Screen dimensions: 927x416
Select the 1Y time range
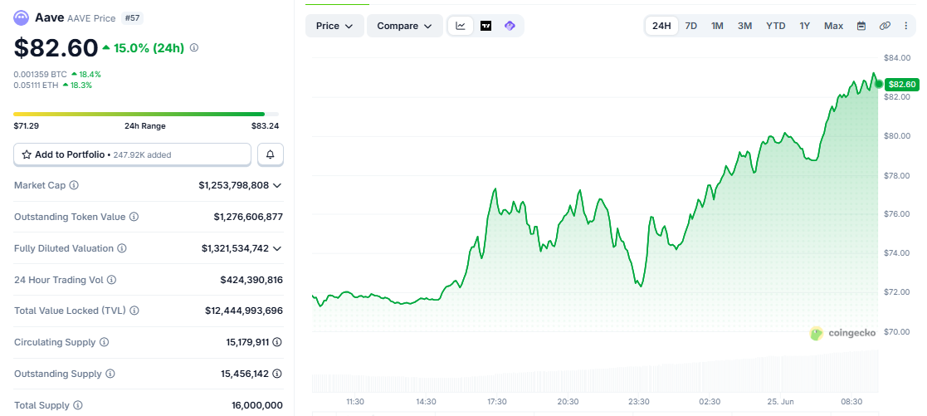pyautogui.click(x=805, y=26)
